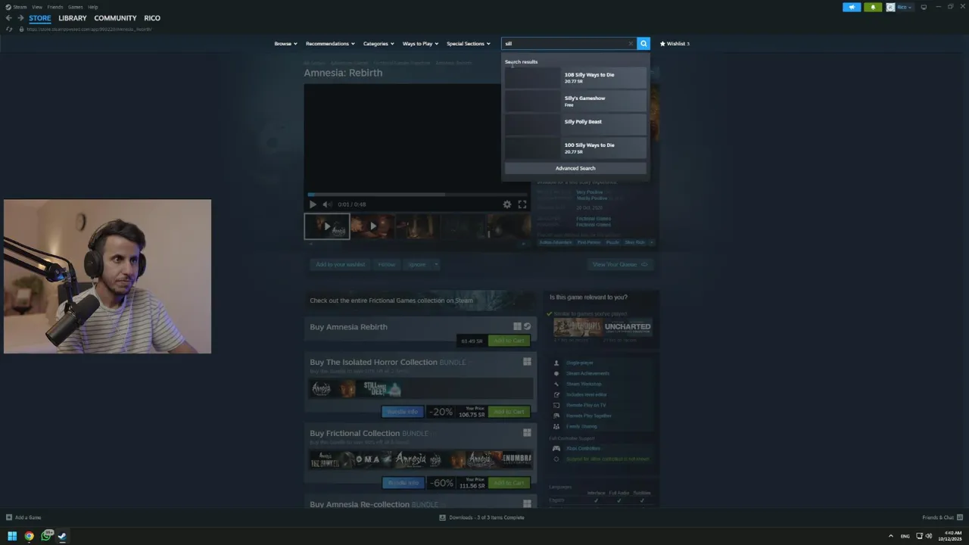Screen dimensions: 969x545
Task: Open the RICO profile tab
Action: tap(152, 18)
